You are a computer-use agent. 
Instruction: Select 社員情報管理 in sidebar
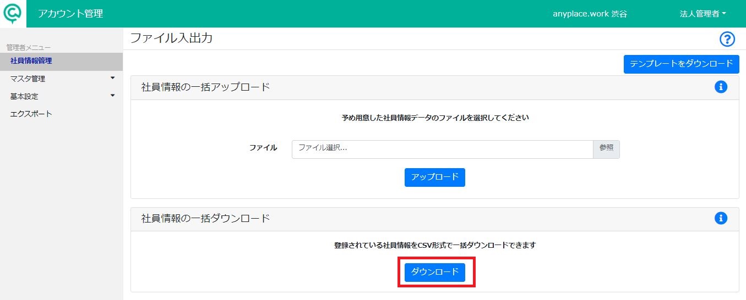point(61,61)
